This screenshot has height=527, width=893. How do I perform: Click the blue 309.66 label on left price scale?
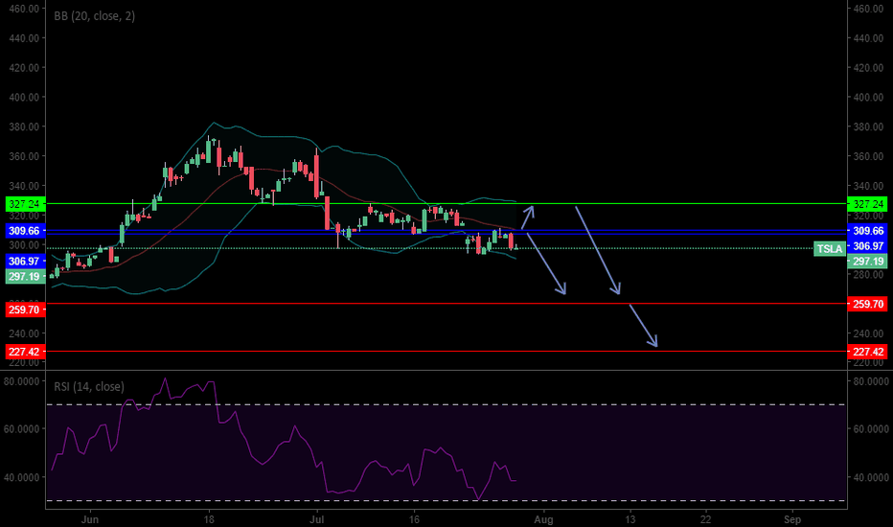point(25,231)
